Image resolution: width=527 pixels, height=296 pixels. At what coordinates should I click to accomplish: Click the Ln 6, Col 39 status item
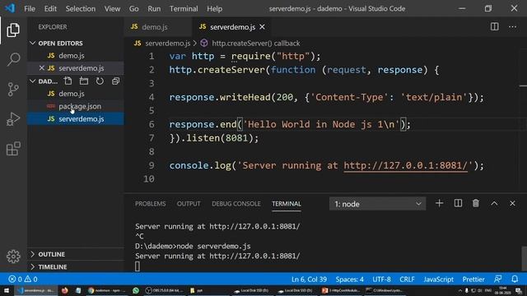pyautogui.click(x=309, y=279)
